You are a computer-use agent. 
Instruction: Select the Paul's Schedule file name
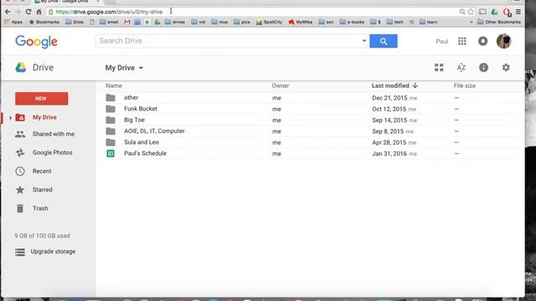pyautogui.click(x=145, y=153)
